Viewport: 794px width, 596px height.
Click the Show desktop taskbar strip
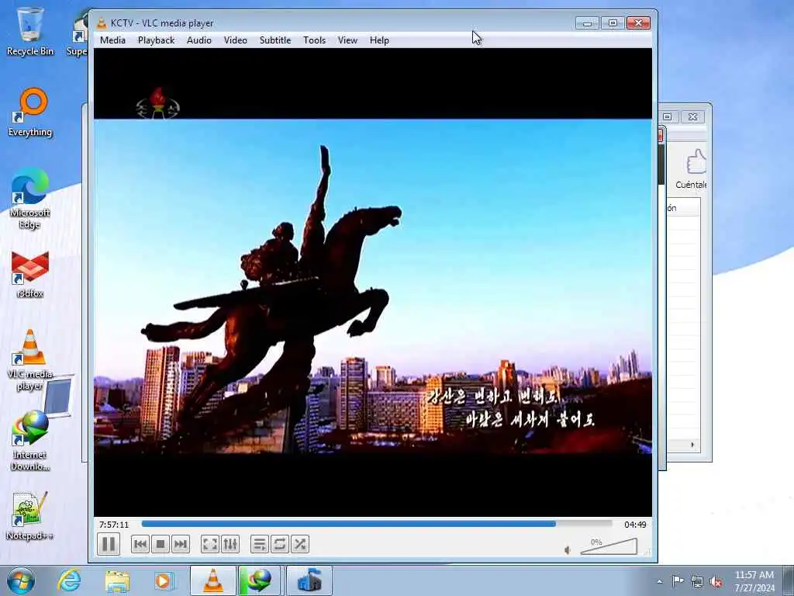789,580
